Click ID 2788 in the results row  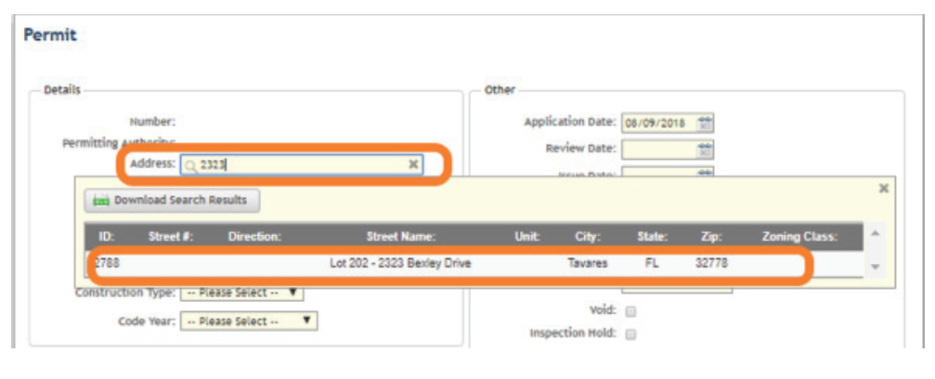tap(106, 263)
